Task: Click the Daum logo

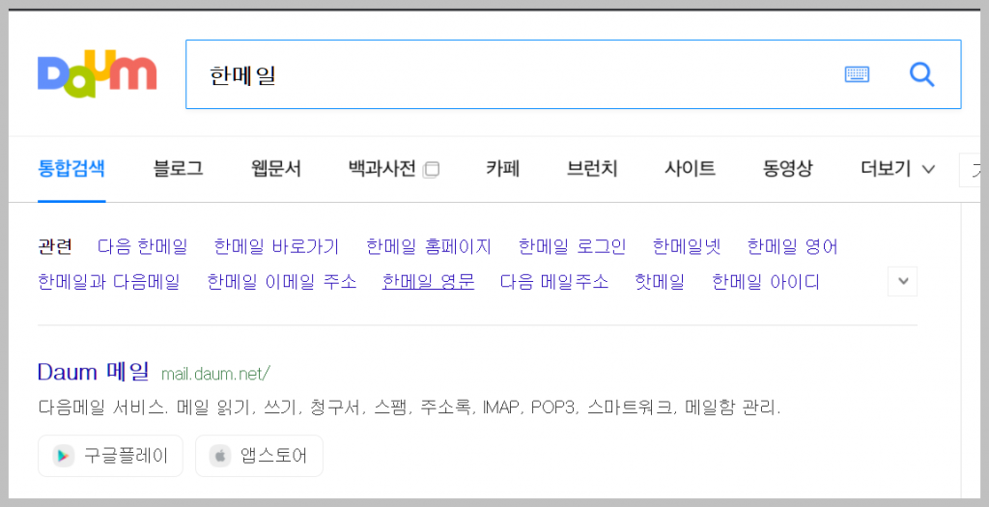Action: point(98,74)
